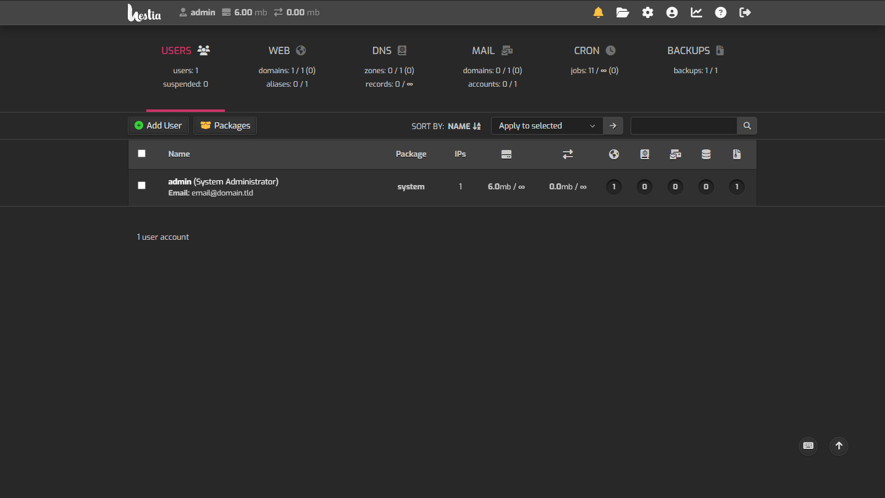Expand the Apply to selected dropdown
885x498 pixels.
tap(547, 126)
